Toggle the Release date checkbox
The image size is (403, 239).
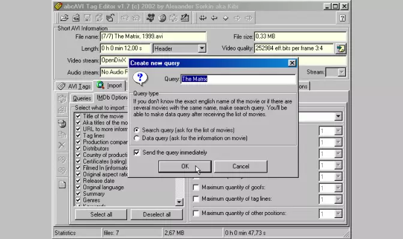pyautogui.click(x=78, y=181)
